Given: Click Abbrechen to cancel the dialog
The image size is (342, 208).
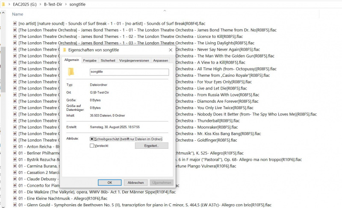Looking at the screenshot, I should pos(136,182).
